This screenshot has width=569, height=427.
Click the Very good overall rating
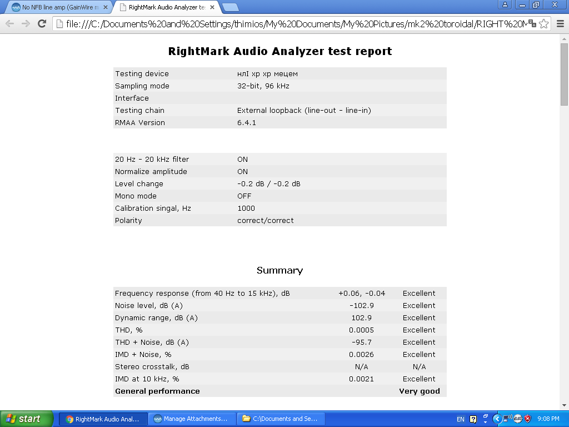pyautogui.click(x=420, y=391)
